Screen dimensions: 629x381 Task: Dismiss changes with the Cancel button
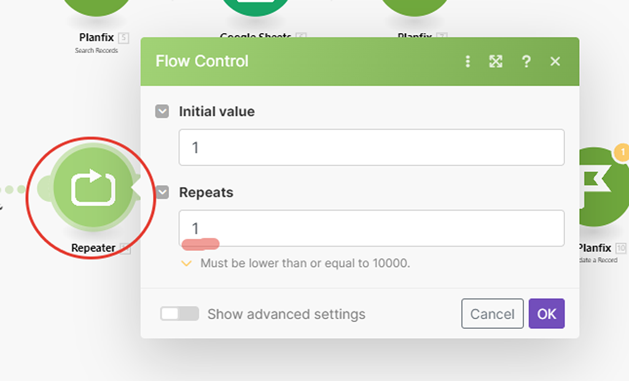point(492,314)
